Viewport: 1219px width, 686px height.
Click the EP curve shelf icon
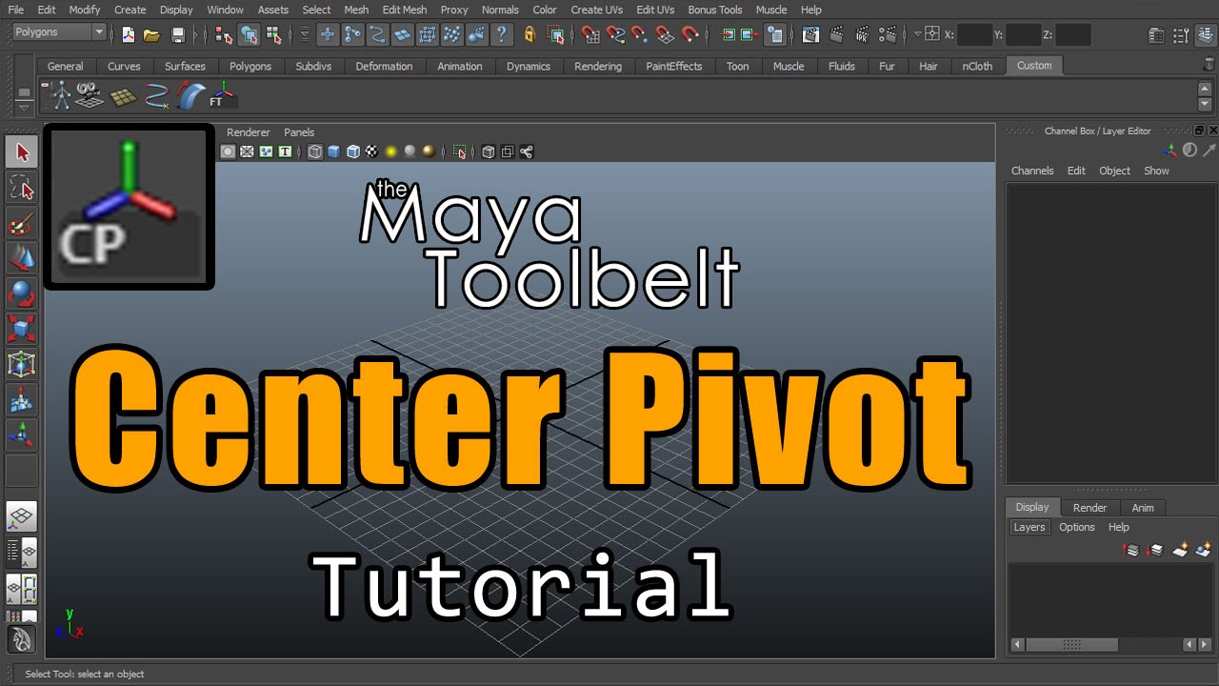pos(156,95)
